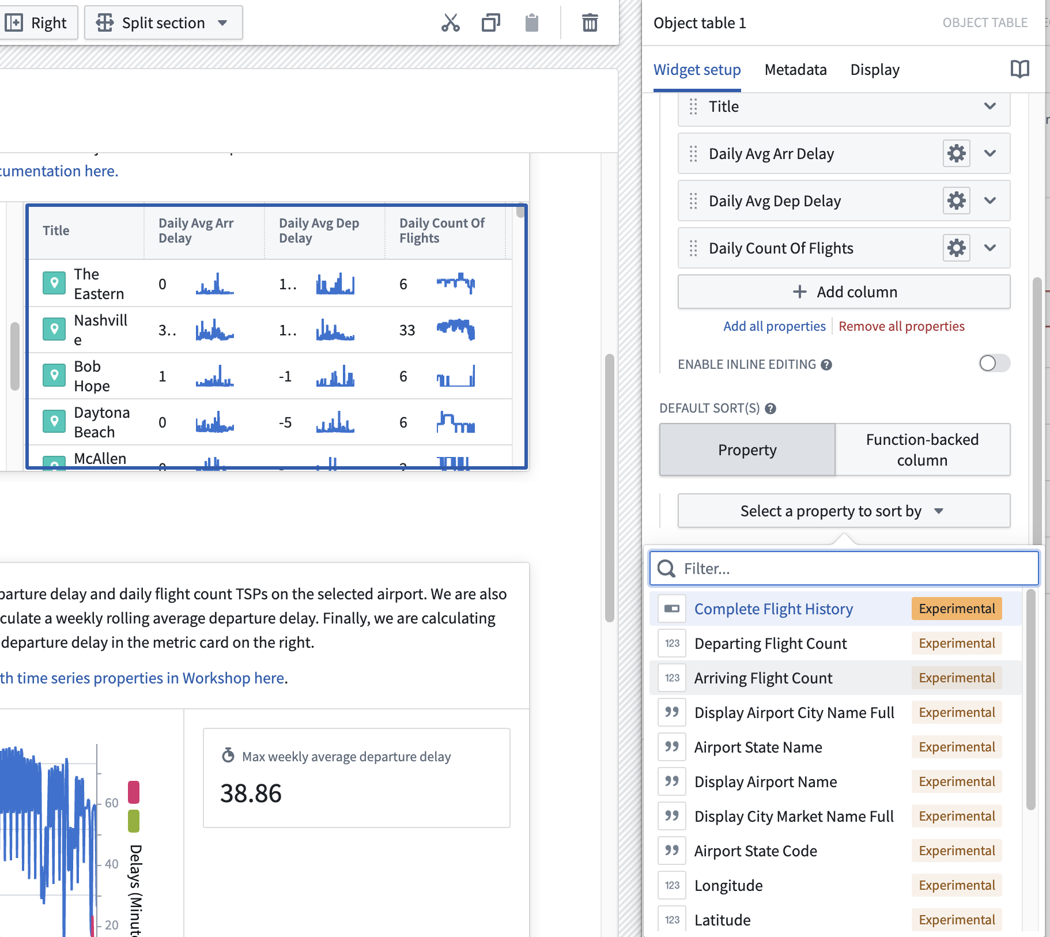Open Split section dropdown
1050x937 pixels.
tap(164, 23)
